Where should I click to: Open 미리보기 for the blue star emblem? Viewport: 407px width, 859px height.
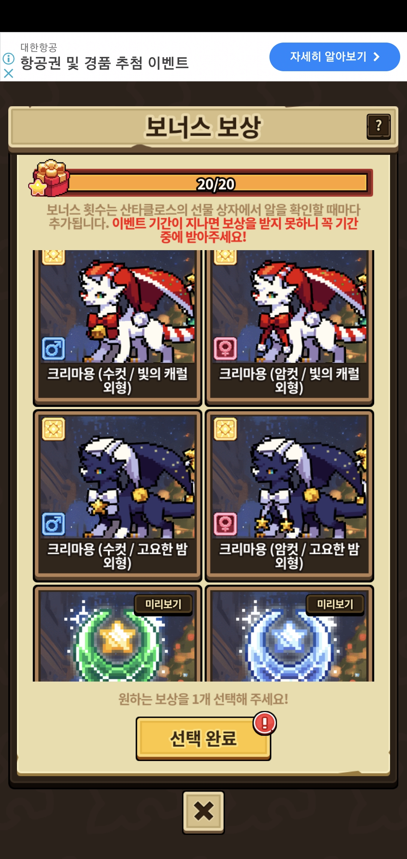click(335, 605)
